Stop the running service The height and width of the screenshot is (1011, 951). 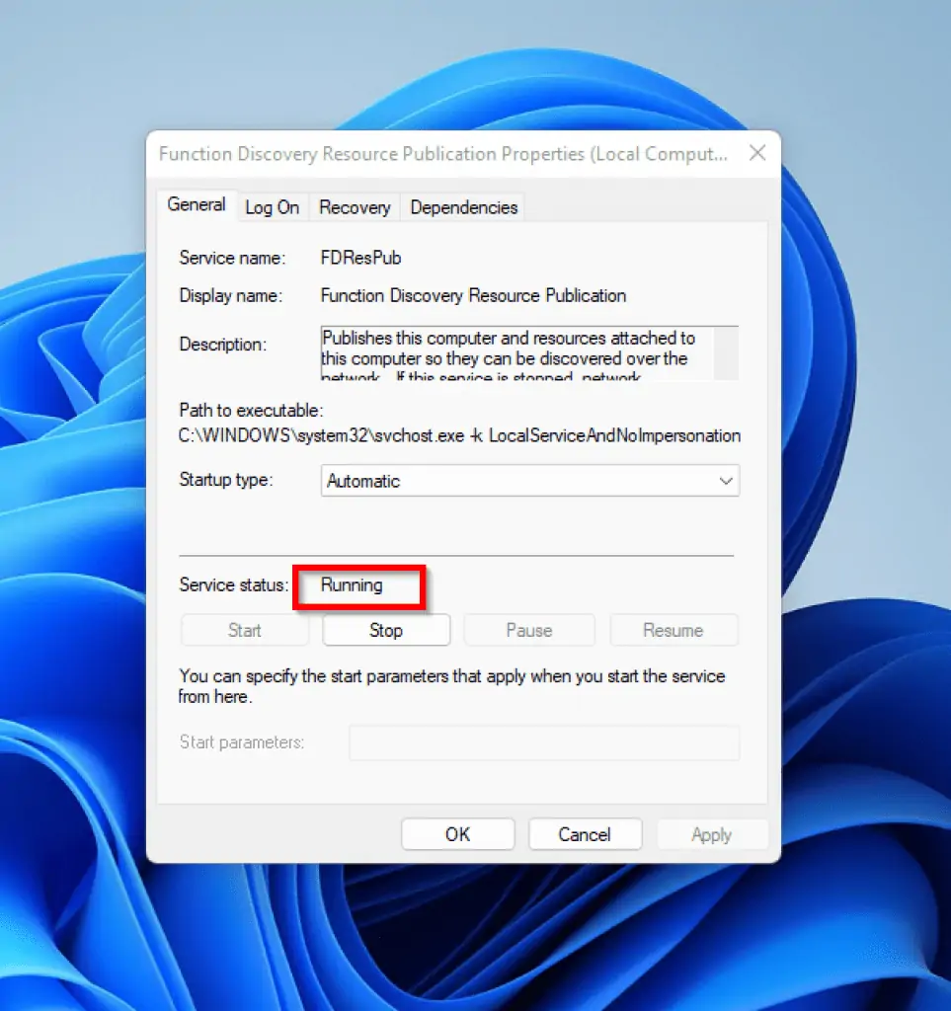(x=386, y=630)
